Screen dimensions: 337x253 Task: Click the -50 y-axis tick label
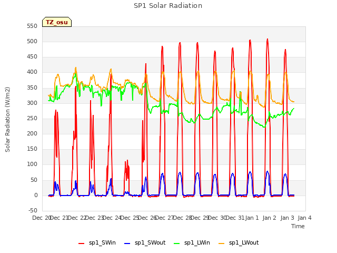click(x=33, y=210)
